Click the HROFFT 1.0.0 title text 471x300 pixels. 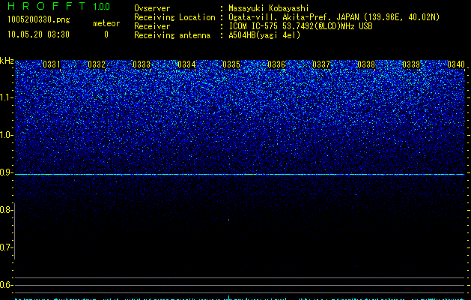click(58, 6)
